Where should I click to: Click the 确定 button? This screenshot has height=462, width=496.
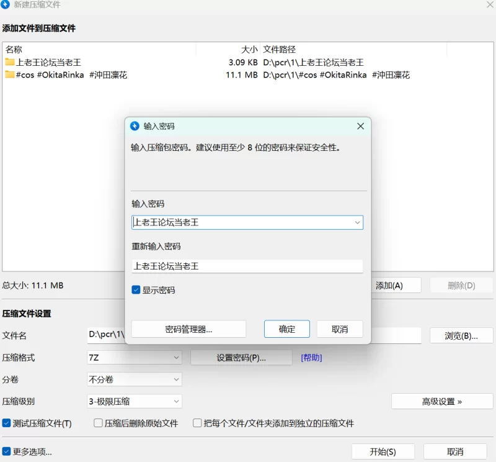(x=287, y=329)
